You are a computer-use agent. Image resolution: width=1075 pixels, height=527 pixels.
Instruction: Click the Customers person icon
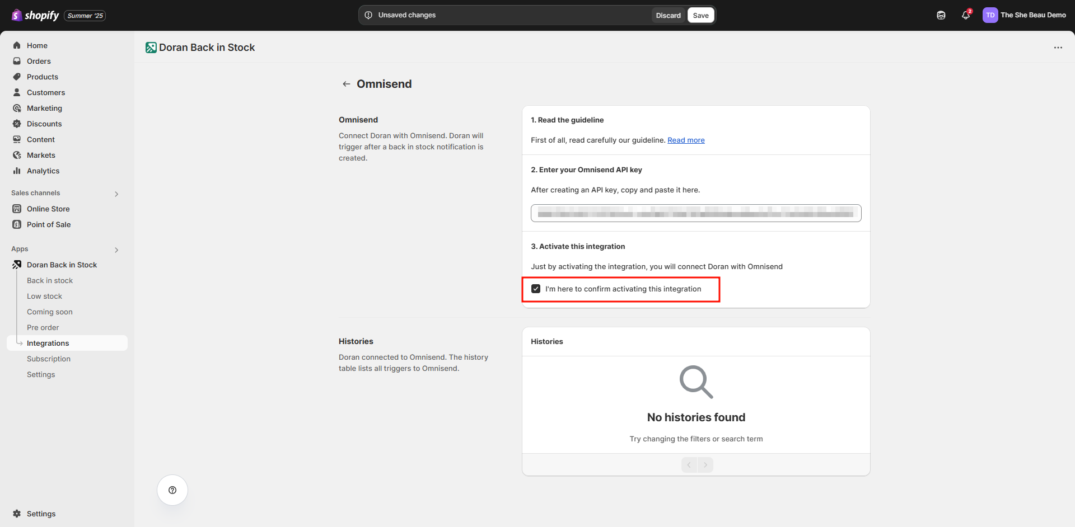[x=17, y=92]
